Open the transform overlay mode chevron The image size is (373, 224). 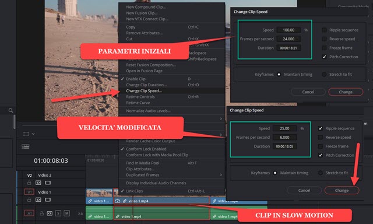[x=33, y=134]
